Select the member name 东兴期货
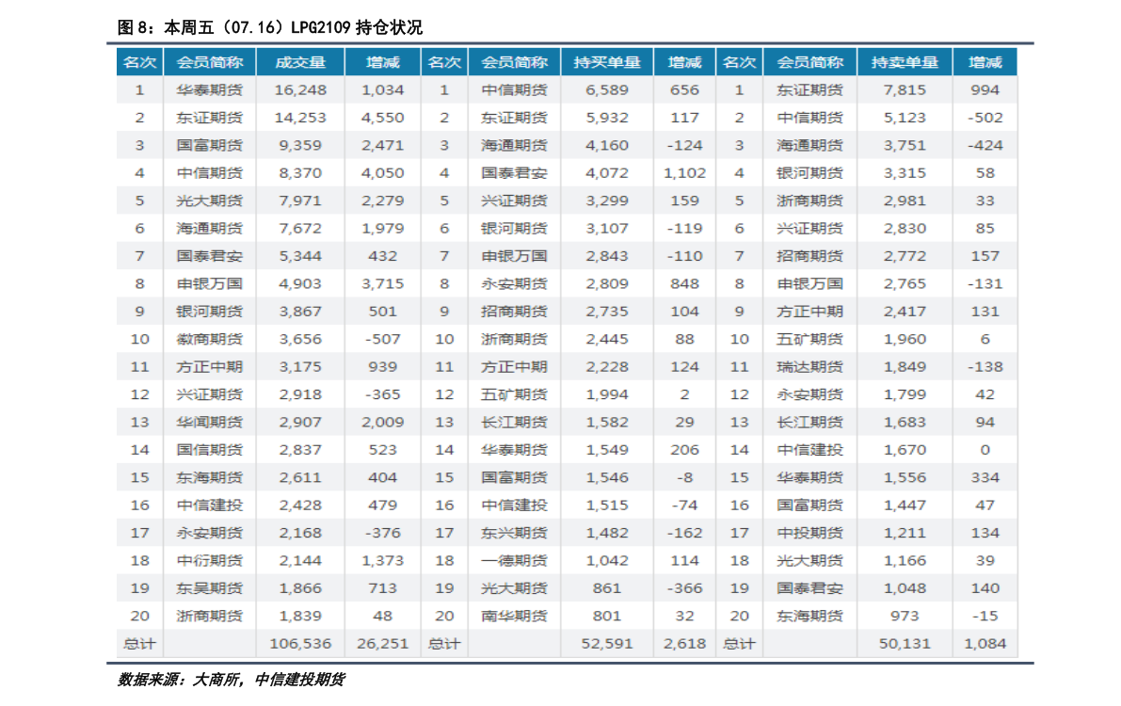Image resolution: width=1121 pixels, height=706 pixels. [x=514, y=533]
